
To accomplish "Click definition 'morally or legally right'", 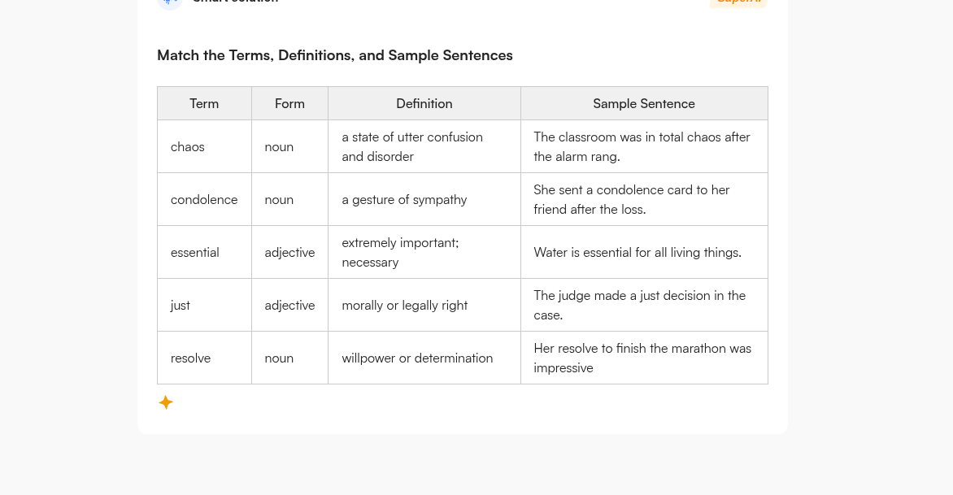I will coord(405,306).
